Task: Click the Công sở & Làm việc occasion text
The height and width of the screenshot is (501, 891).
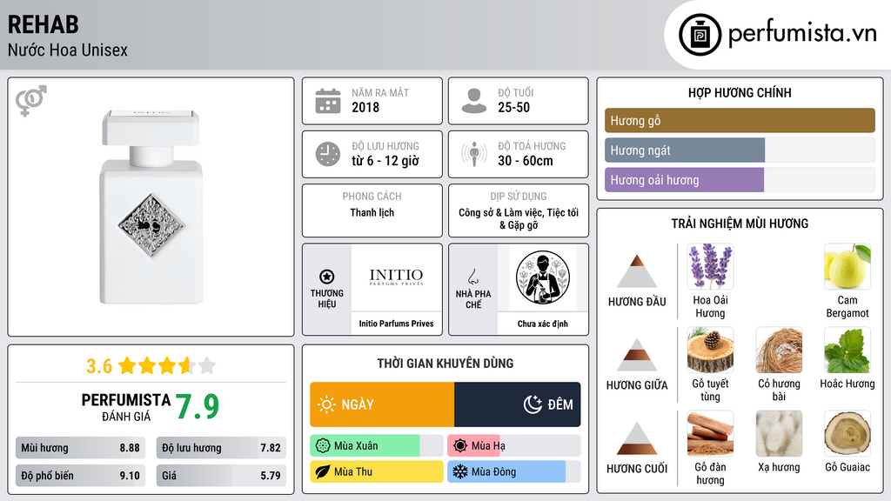Action: [519, 218]
